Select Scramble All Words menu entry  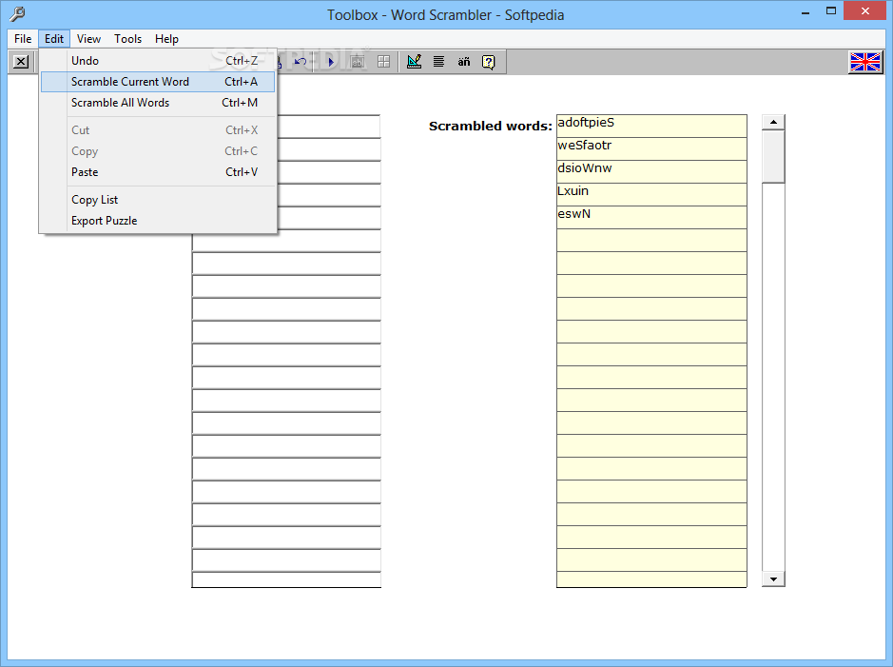coord(158,103)
